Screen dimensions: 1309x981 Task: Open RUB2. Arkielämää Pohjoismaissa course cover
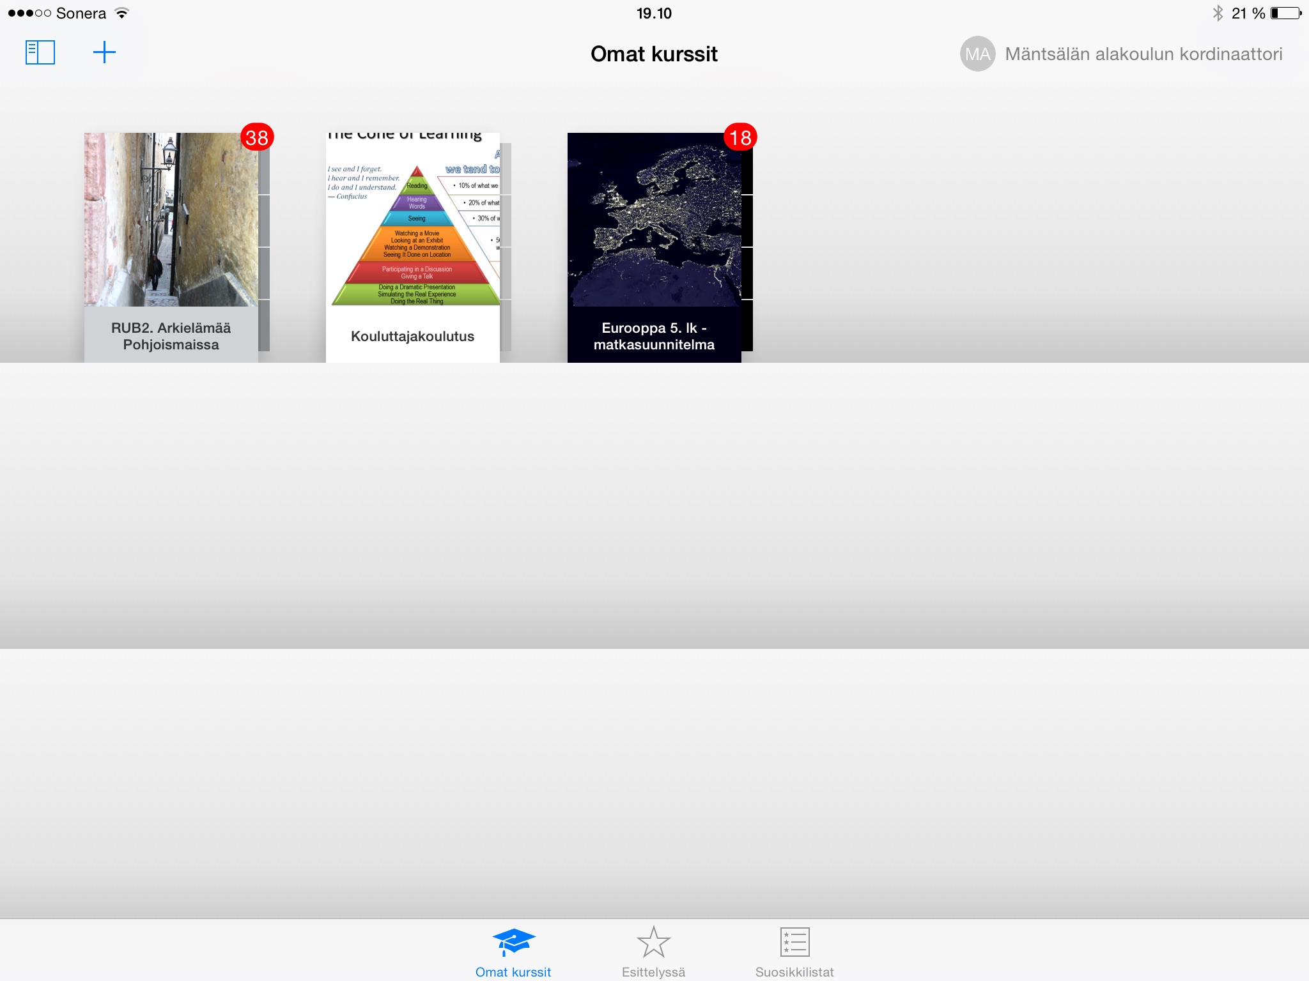(x=171, y=220)
